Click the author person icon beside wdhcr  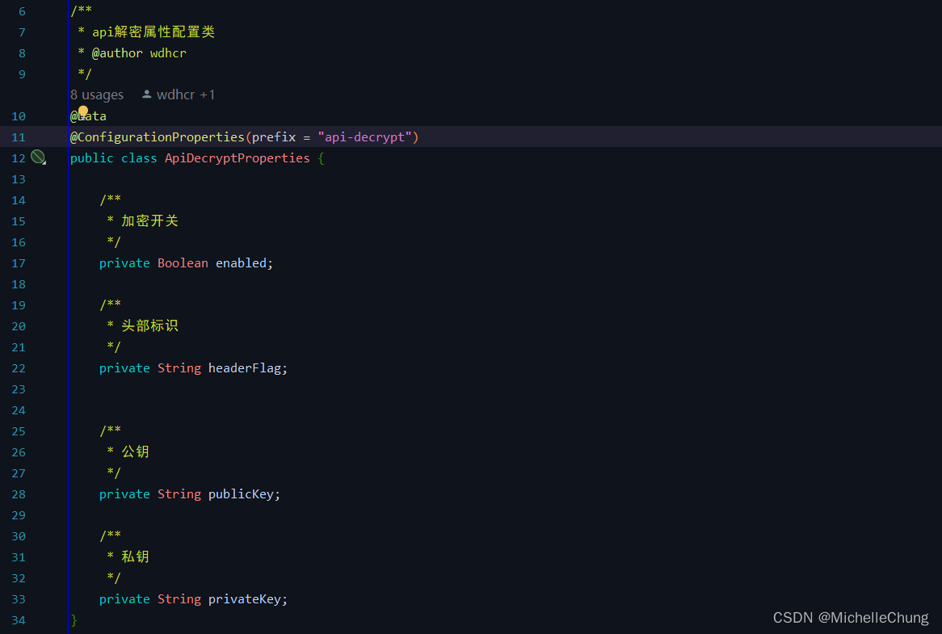point(146,94)
